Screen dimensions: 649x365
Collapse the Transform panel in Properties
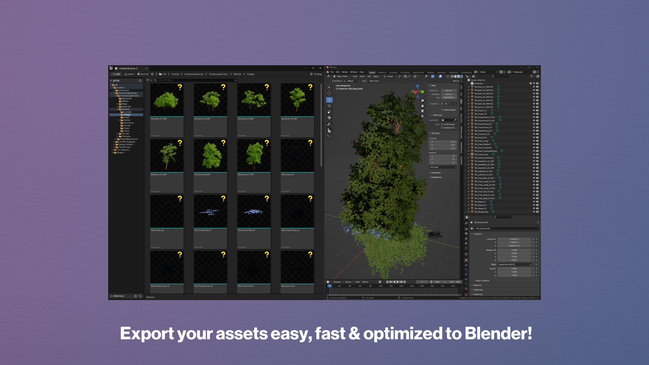tap(477, 234)
